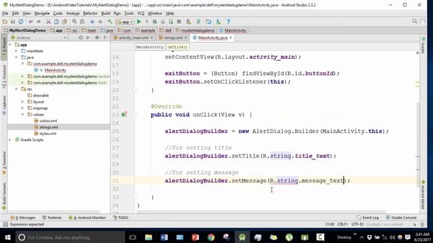Screen dimensions: 433x243
Task: Select colors.xml in project tree
Action: click(x=48, y=121)
